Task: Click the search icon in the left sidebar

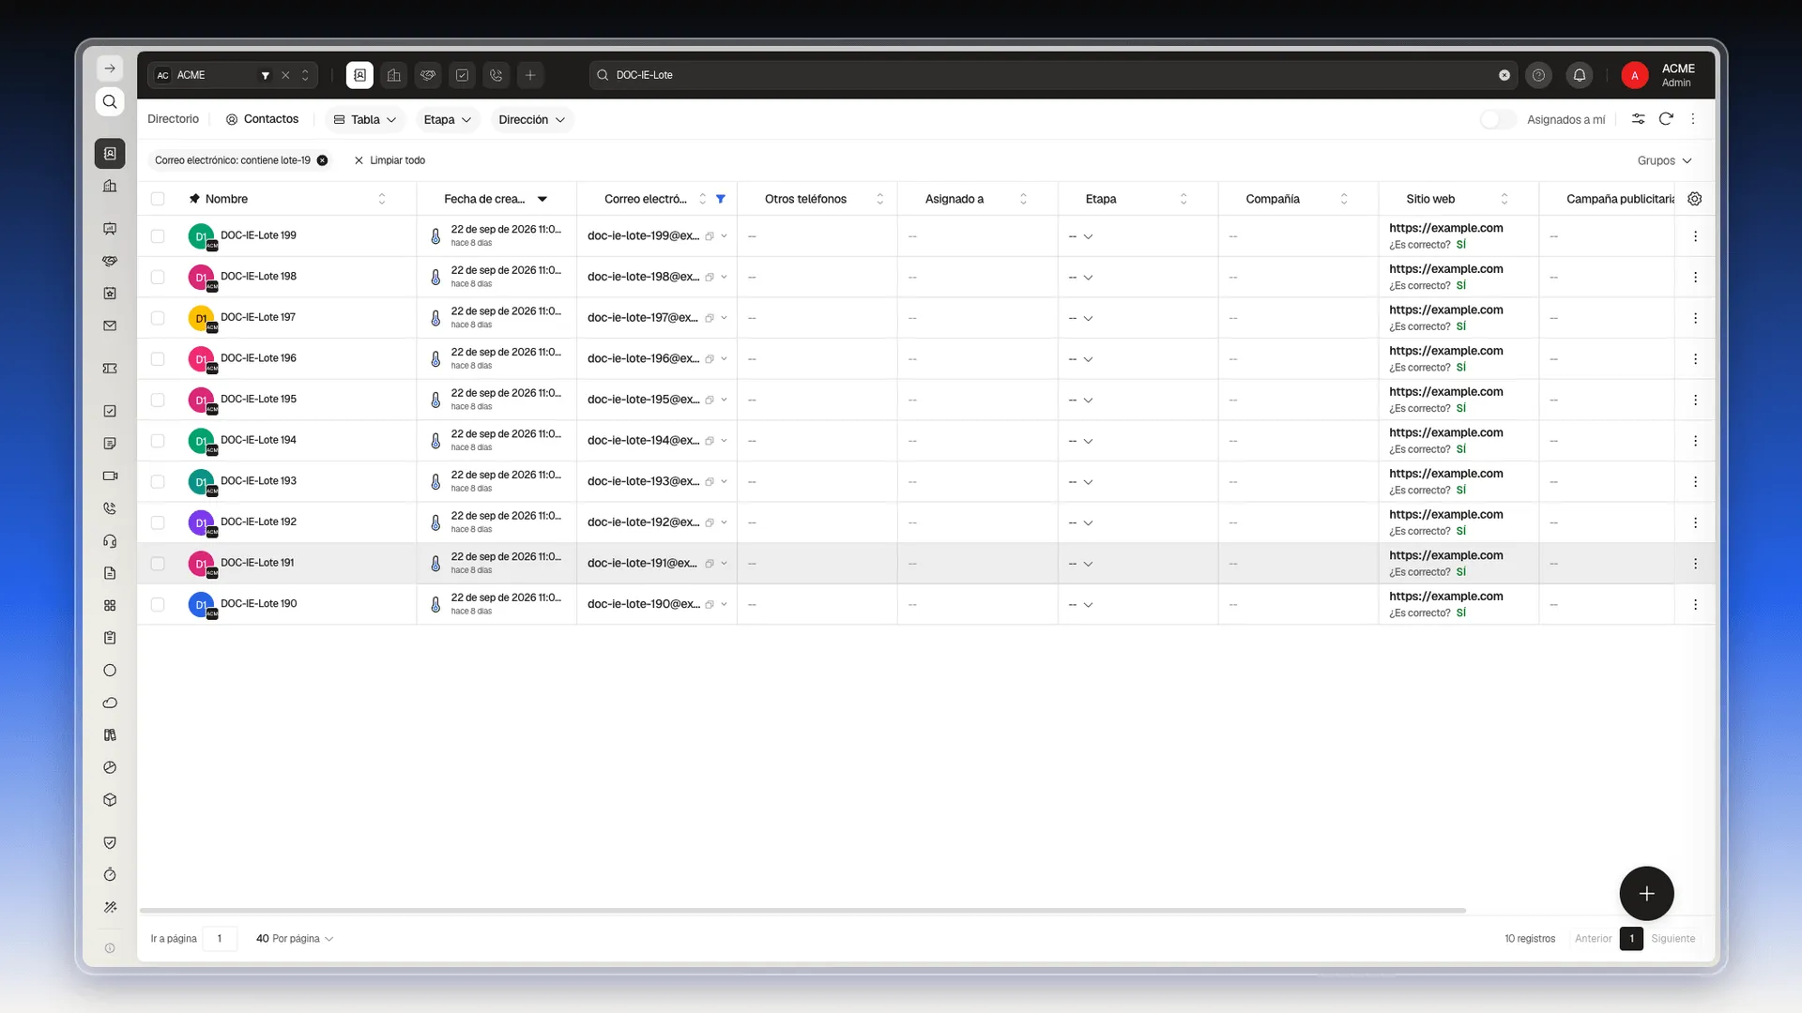Action: (110, 101)
